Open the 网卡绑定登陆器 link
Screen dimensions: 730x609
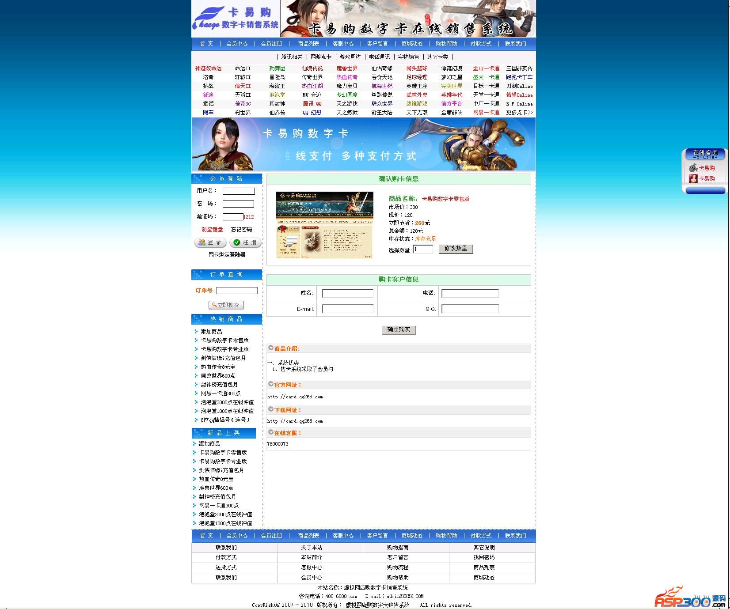227,255
